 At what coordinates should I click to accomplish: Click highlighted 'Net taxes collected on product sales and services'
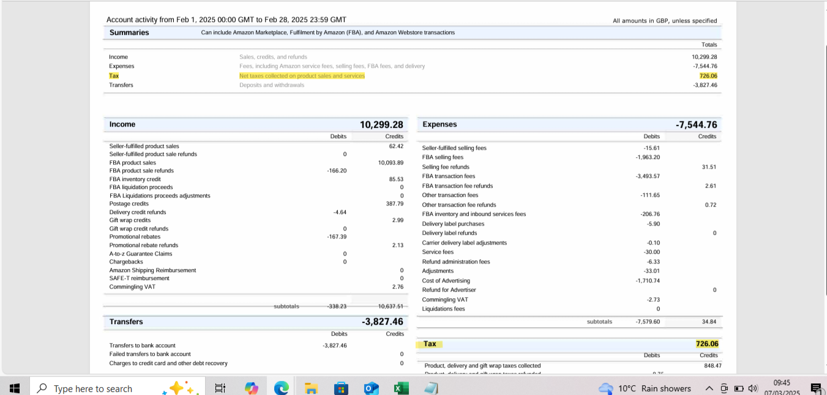[x=302, y=76]
